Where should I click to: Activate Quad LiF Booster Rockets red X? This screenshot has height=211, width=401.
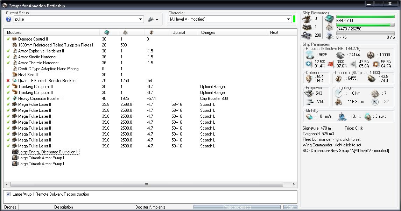click(x=8, y=80)
